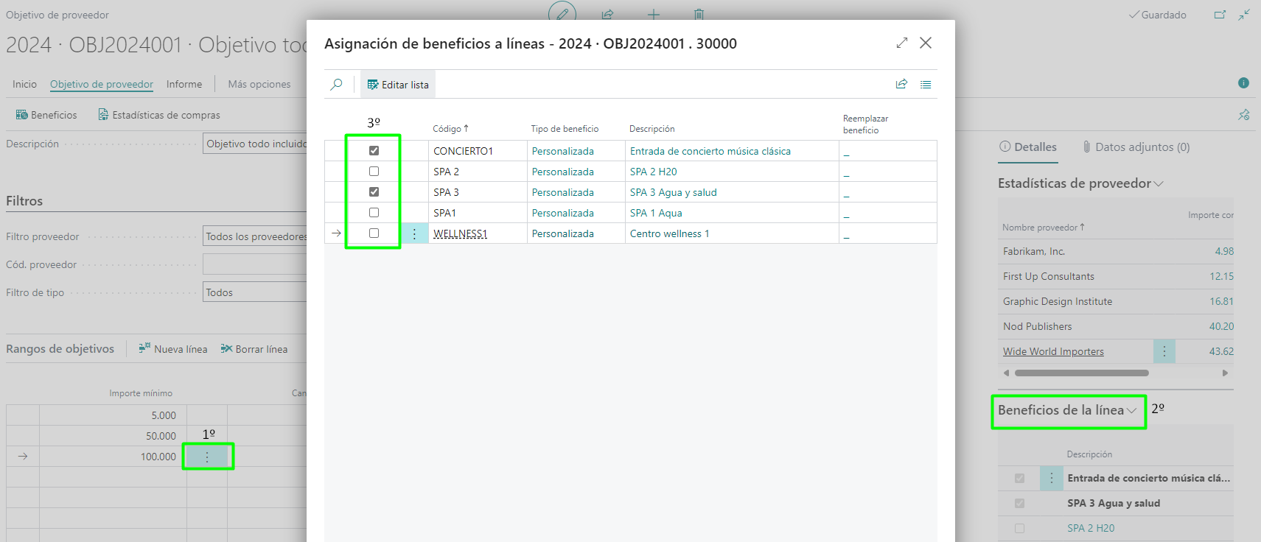Open SPA 3 Agua y salud link in dialog
The width and height of the screenshot is (1261, 542).
(673, 192)
